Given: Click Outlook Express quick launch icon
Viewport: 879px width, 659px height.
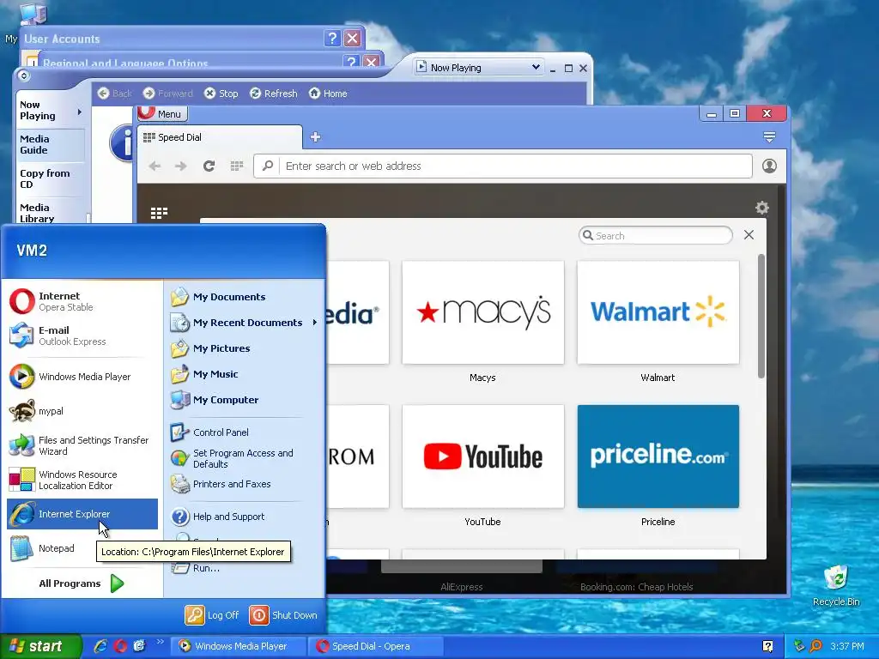Looking at the screenshot, I should [139, 646].
